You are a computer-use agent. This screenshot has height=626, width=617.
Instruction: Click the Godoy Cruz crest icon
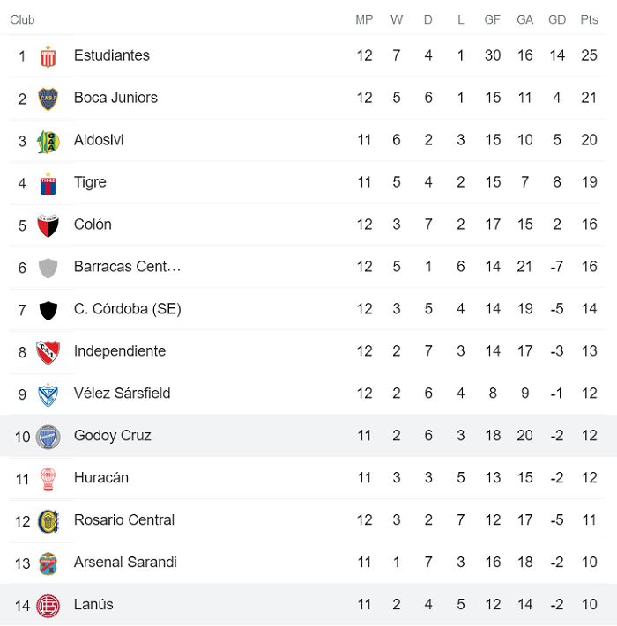tap(48, 437)
